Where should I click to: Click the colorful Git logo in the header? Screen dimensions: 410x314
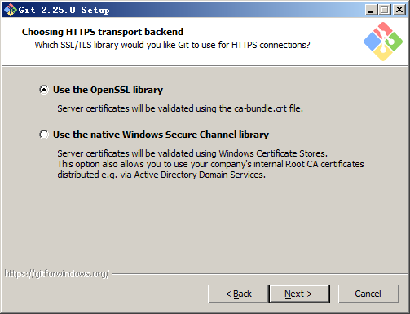[x=383, y=42]
